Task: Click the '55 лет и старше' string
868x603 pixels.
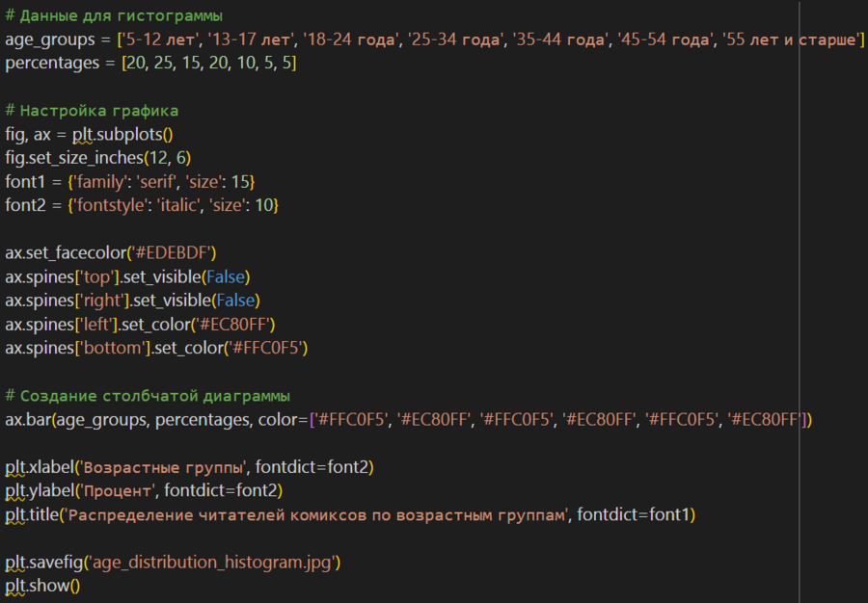Action: click(796, 39)
